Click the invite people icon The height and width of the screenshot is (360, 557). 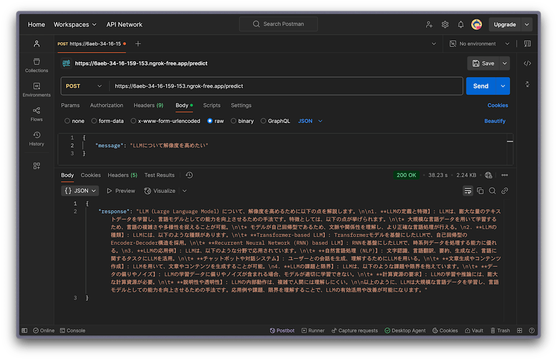coord(429,25)
